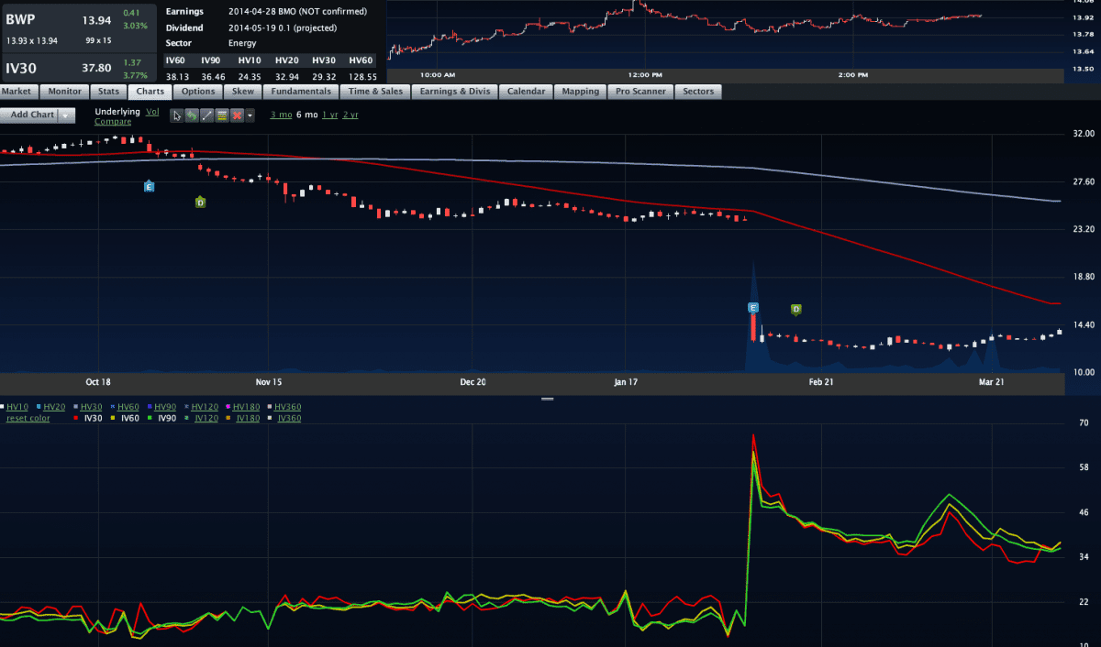Click the red X delete drawings icon
Viewport: 1101px width, 647px height.
(x=236, y=115)
